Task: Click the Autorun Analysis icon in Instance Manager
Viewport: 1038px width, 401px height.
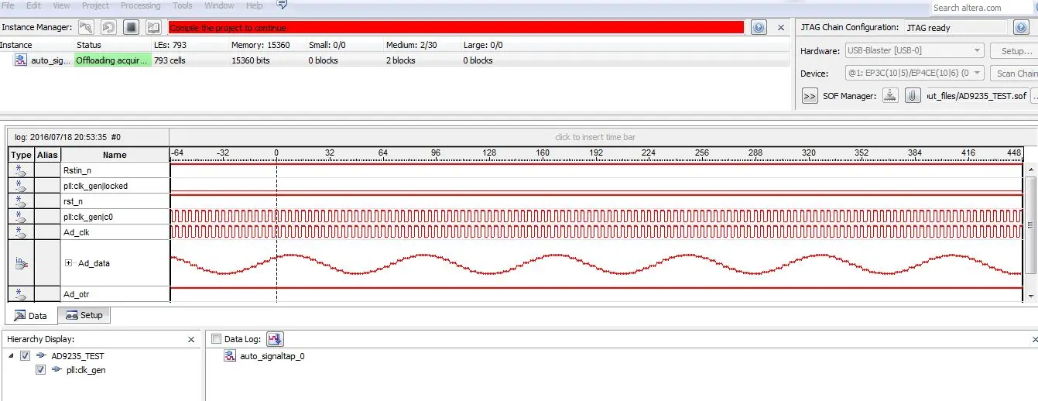Action: 108,27
